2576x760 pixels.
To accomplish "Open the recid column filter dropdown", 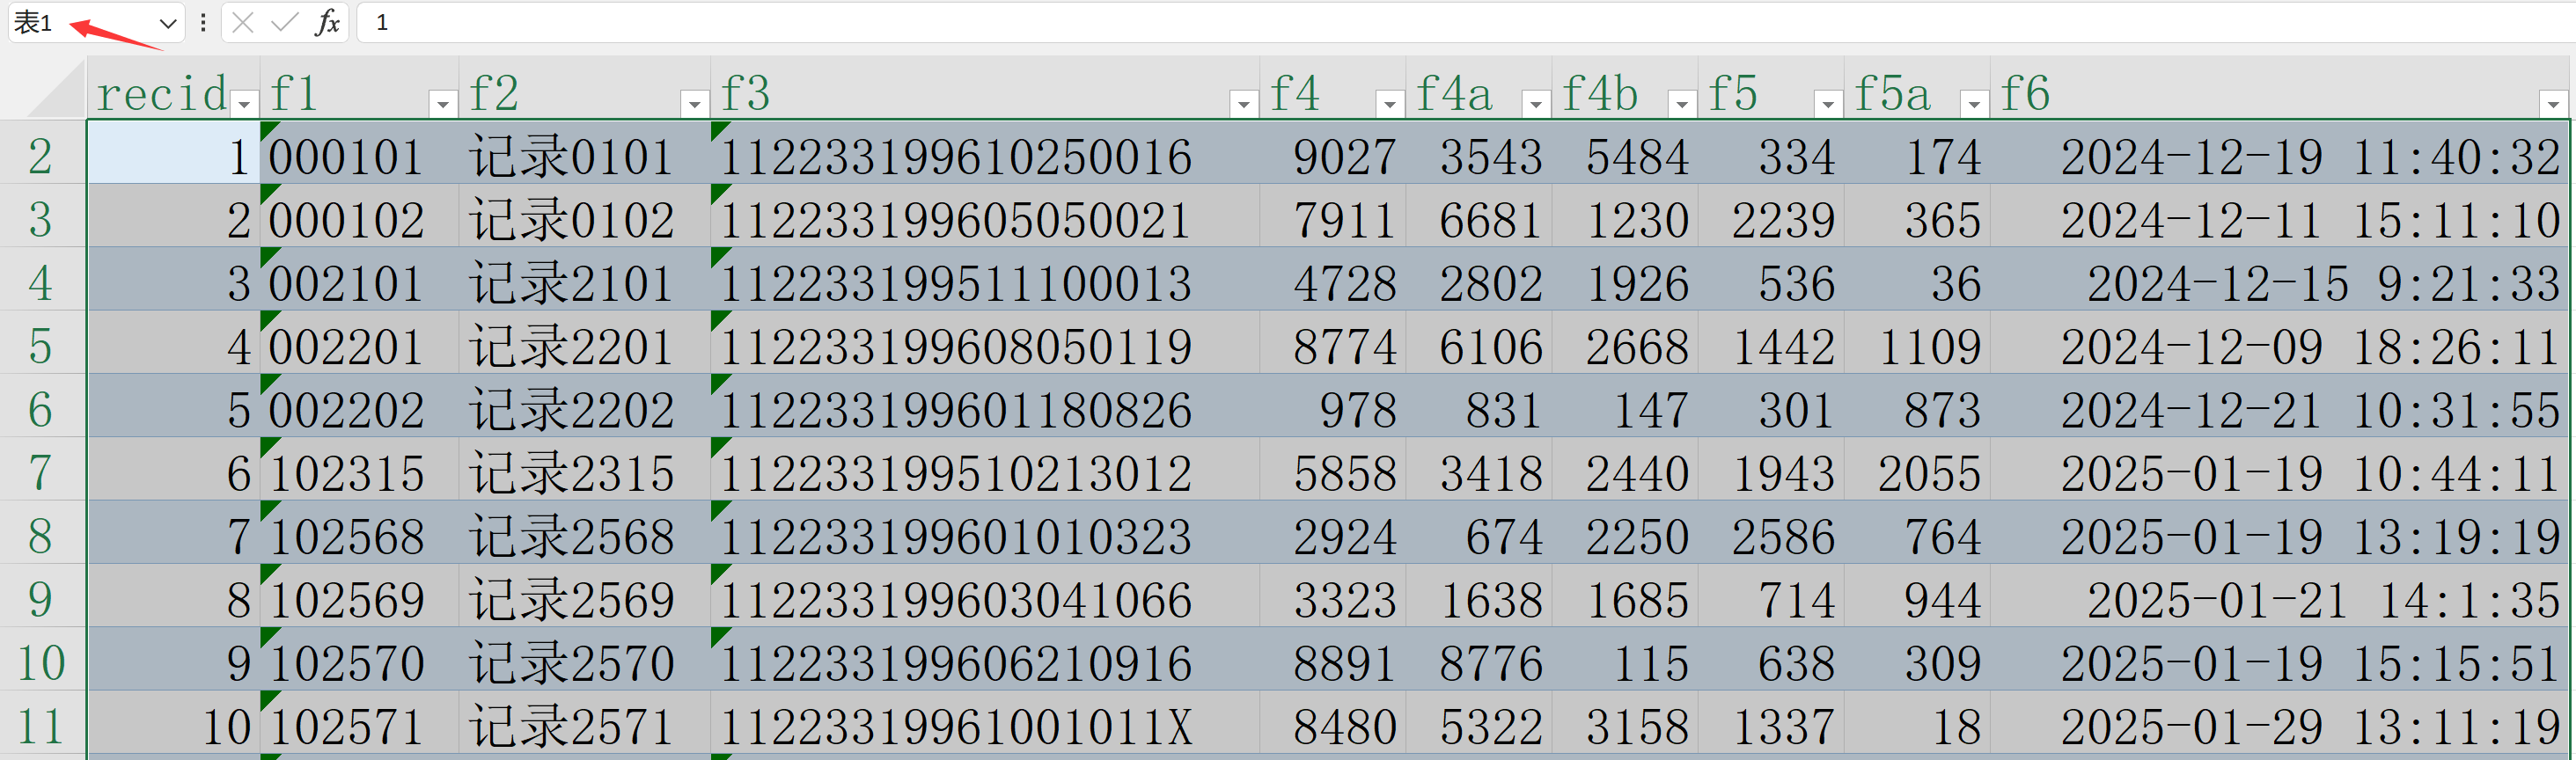I will pos(244,103).
